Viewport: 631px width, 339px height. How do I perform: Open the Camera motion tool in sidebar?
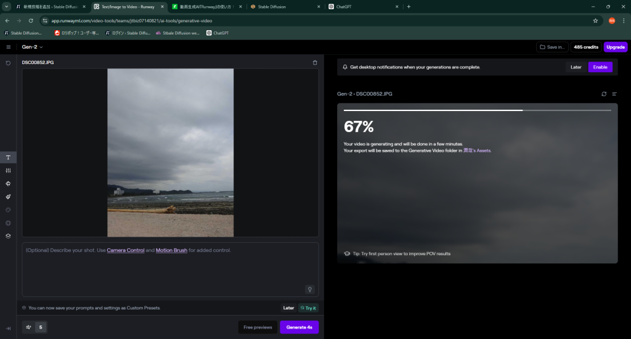8,184
